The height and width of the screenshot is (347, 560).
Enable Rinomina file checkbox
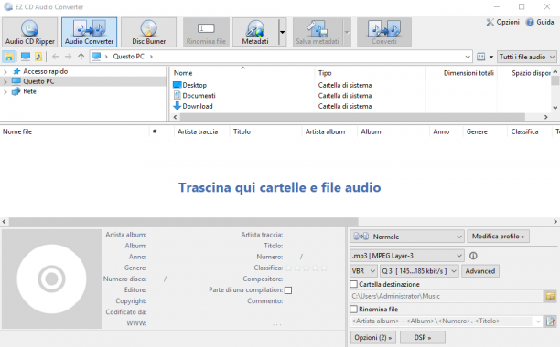click(353, 309)
